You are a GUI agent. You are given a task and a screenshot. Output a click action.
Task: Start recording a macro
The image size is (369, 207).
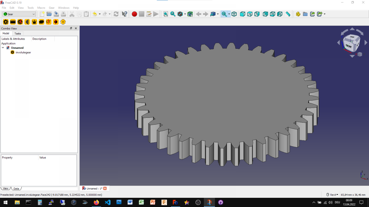tap(134, 14)
